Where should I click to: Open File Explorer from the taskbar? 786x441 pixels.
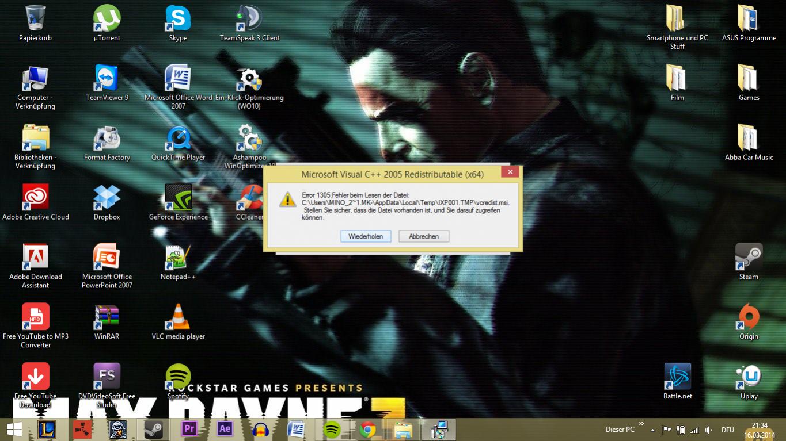(403, 430)
